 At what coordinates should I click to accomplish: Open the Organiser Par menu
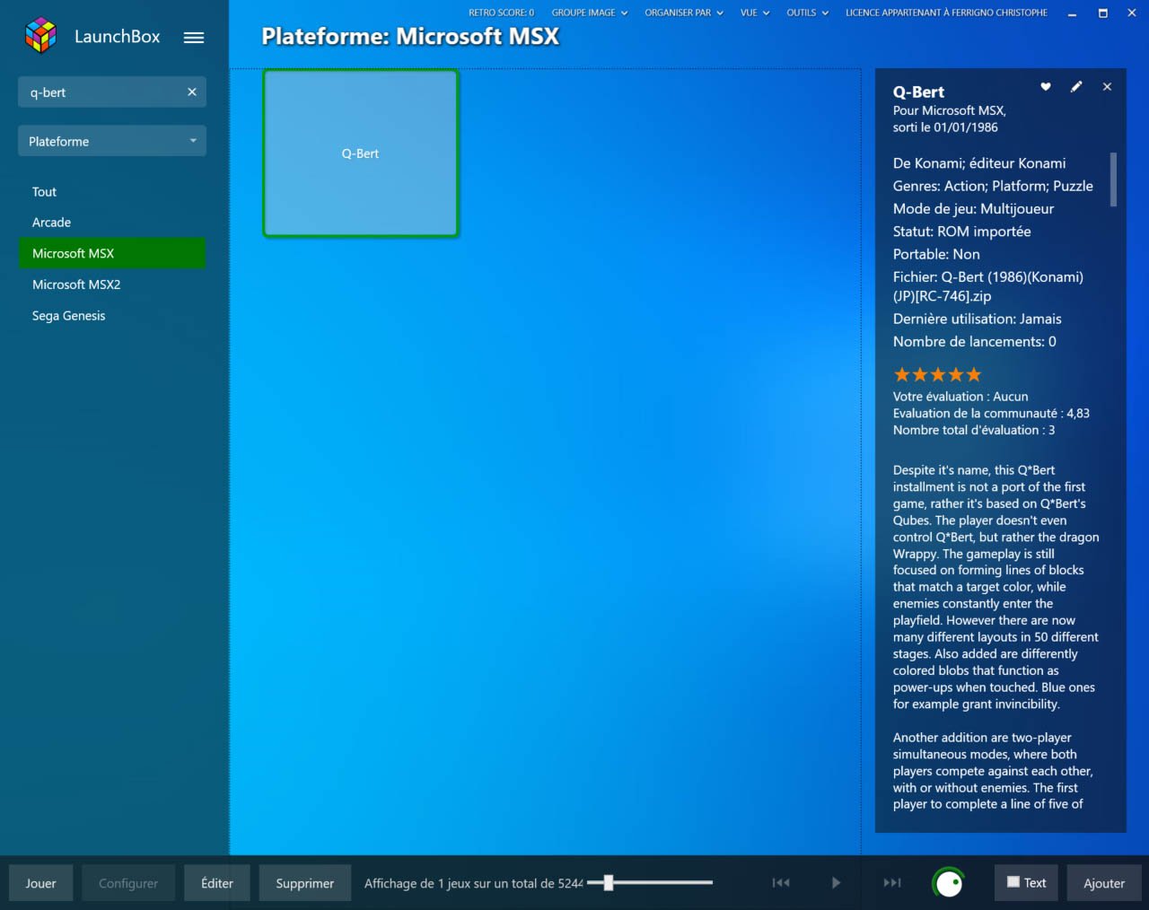[x=683, y=13]
